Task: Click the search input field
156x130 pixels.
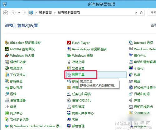Action: click(152, 13)
